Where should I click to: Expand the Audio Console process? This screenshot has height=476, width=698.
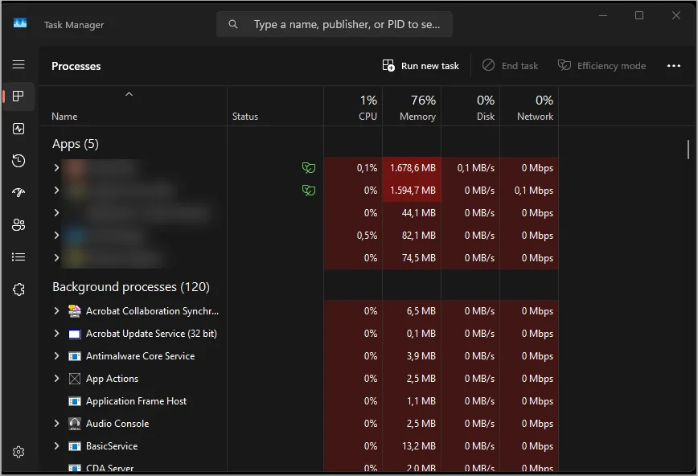coord(56,424)
